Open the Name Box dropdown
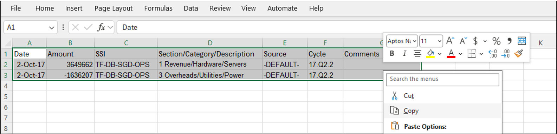Screen dimensions: 557x134 [x=51, y=28]
